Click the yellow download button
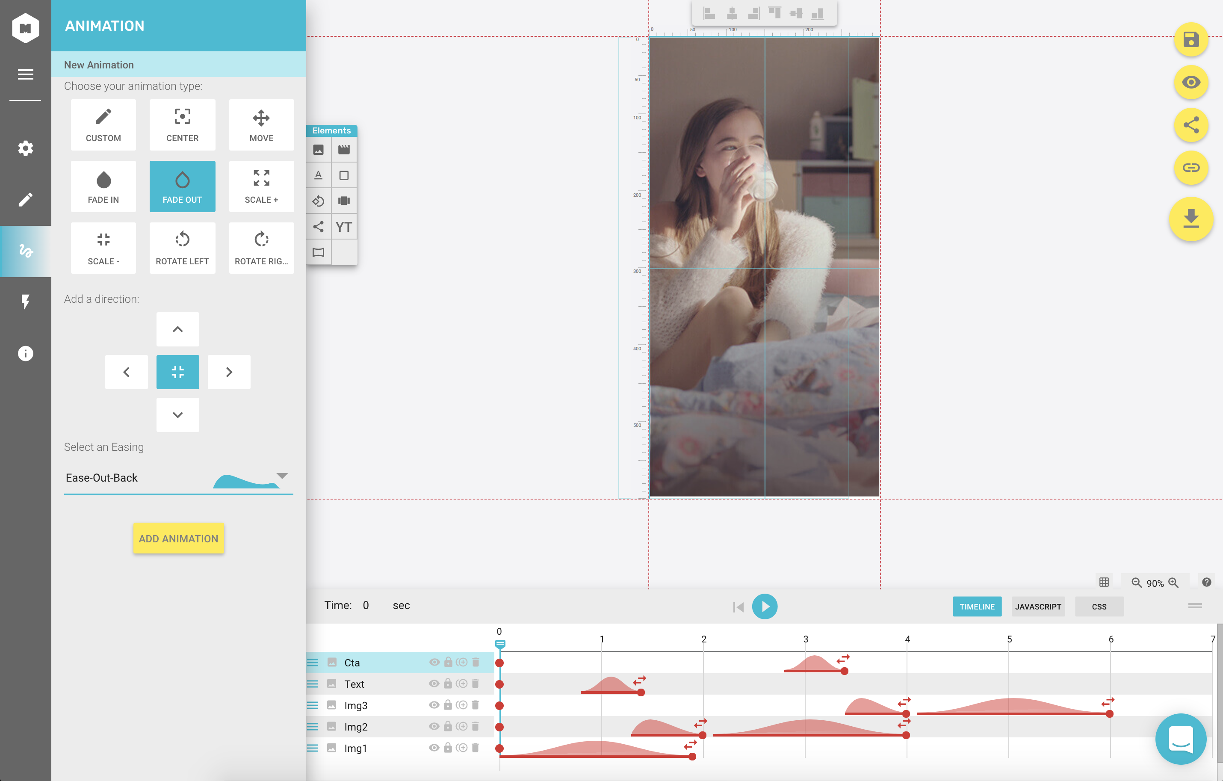The image size is (1223, 781). (x=1191, y=219)
